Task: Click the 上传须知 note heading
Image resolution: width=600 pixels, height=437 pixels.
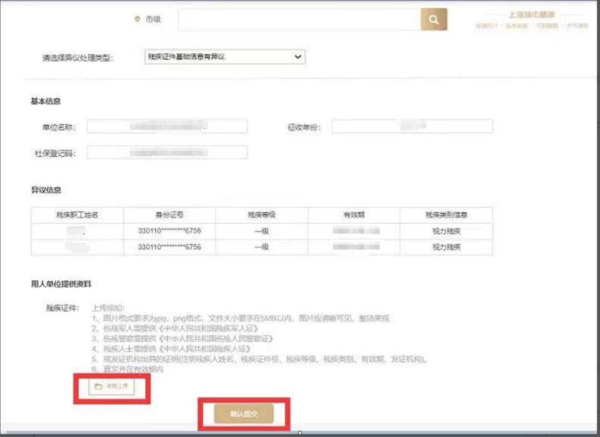Action: (x=108, y=308)
